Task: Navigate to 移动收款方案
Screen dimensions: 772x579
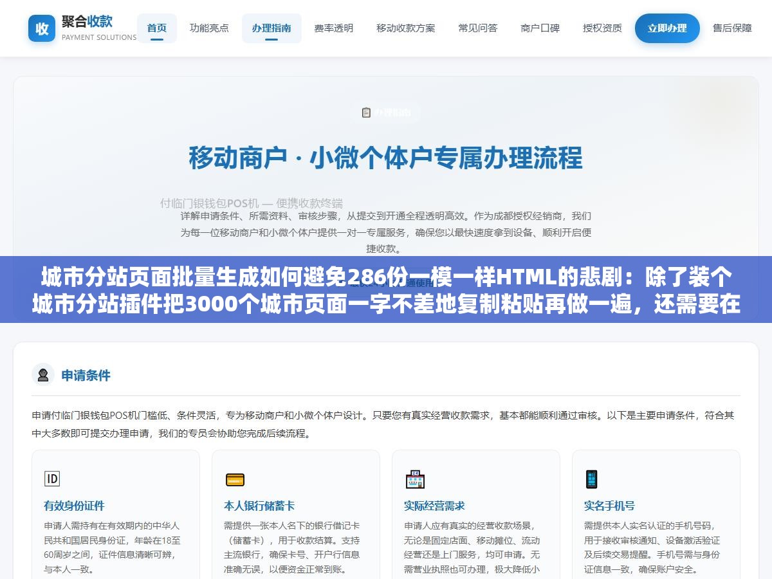Action: 406,28
